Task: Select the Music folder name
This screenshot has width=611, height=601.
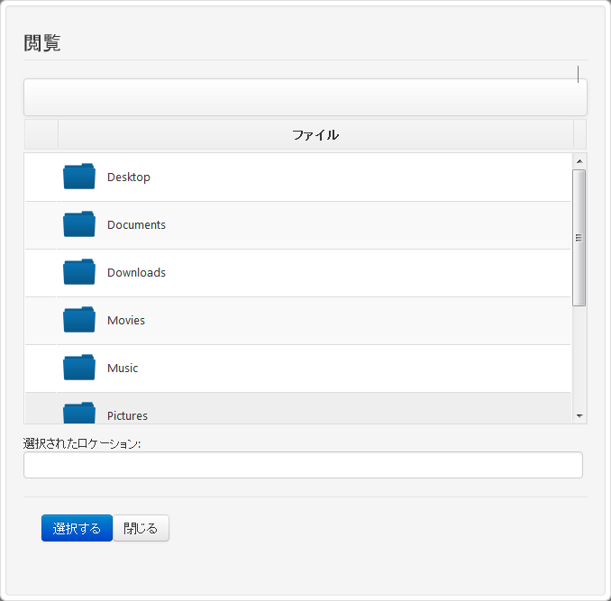Action: click(123, 368)
